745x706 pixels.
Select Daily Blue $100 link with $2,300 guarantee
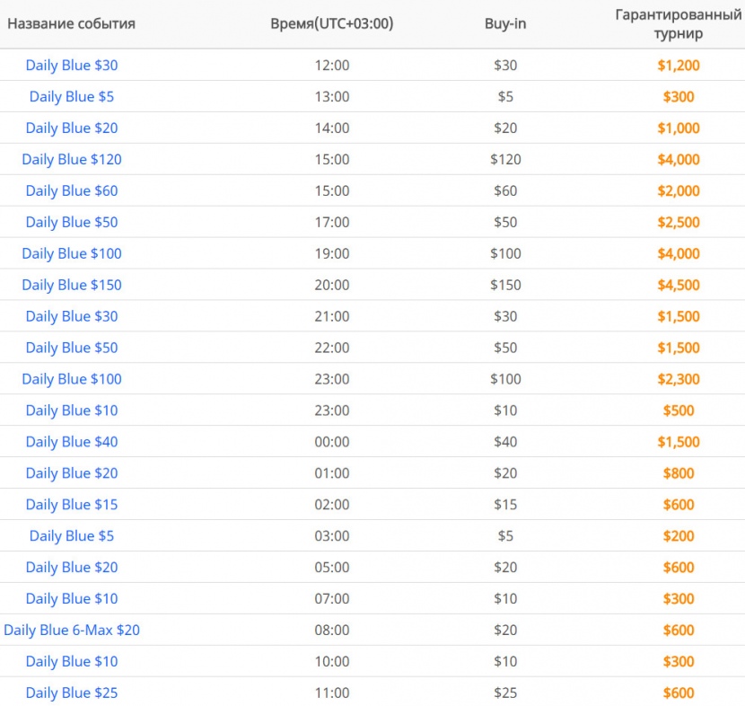72,379
